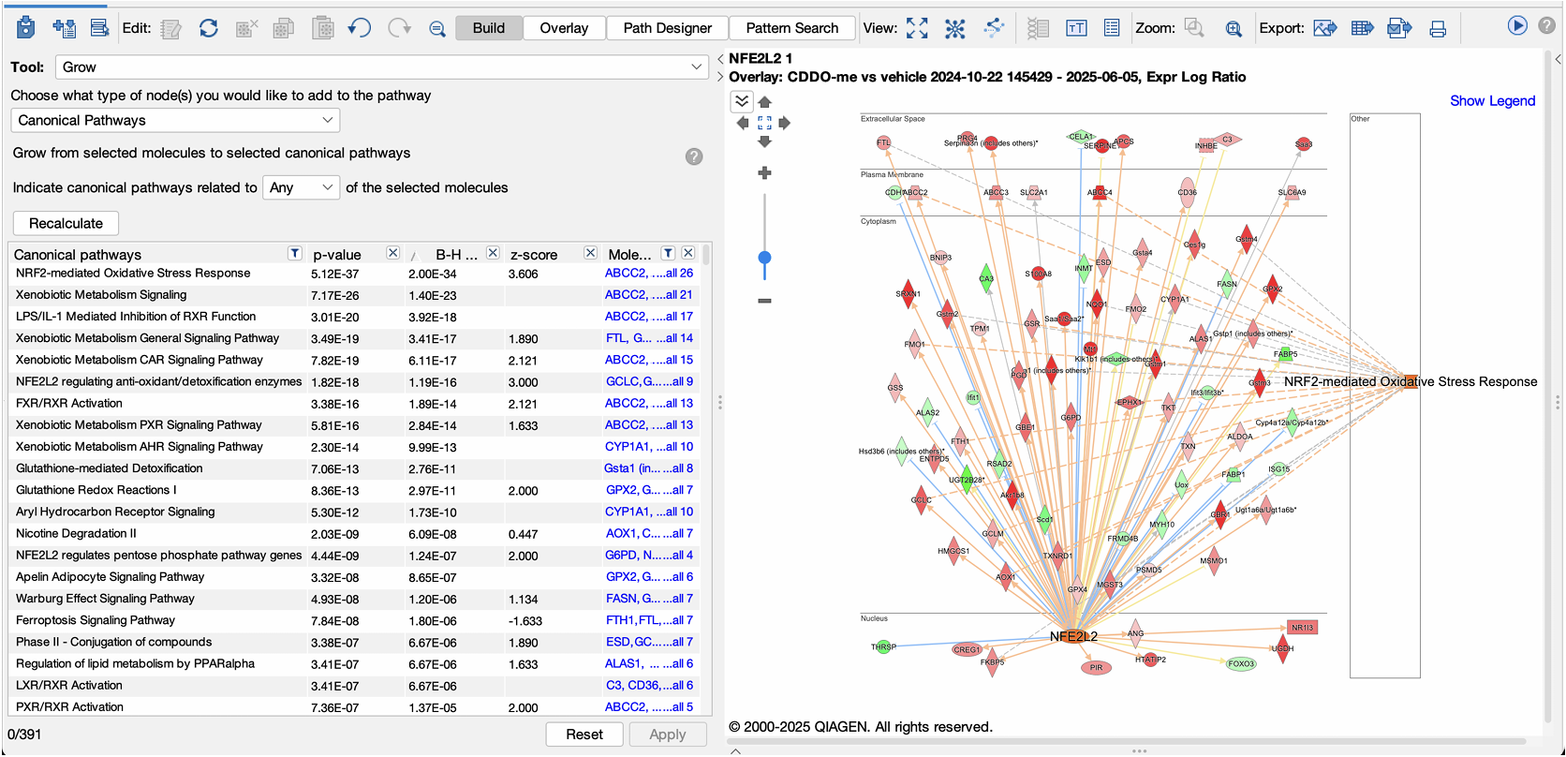Pan the network left with arrow
This screenshot has width=1566, height=757.
click(743, 123)
